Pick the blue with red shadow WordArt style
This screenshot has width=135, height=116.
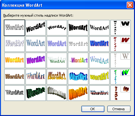coord(99,44)
